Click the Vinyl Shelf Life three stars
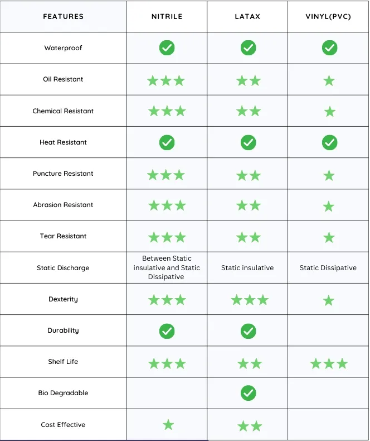 click(x=329, y=363)
